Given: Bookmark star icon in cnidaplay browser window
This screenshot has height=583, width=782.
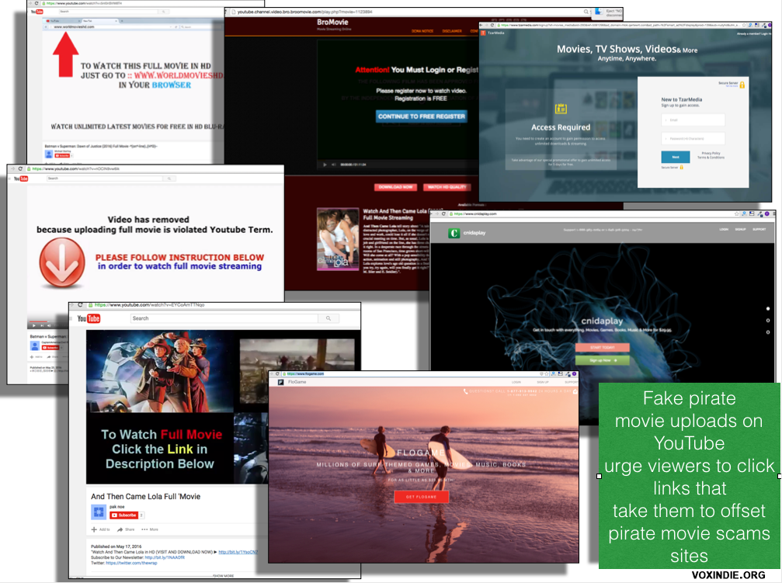Looking at the screenshot, I should click(737, 214).
